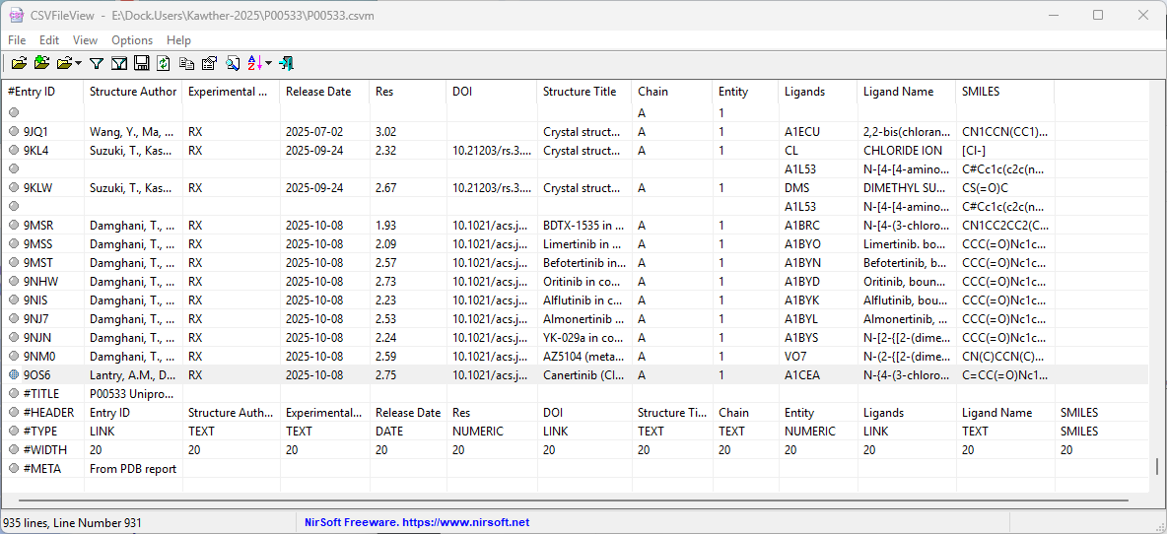Select the P00533 Unipro... title cell
The image size is (1167, 534).
133,393
